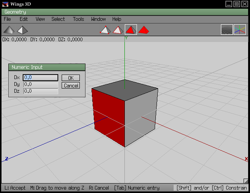Switch to flat shaded pyramid view
The image size is (250, 193).
[x=22, y=30]
